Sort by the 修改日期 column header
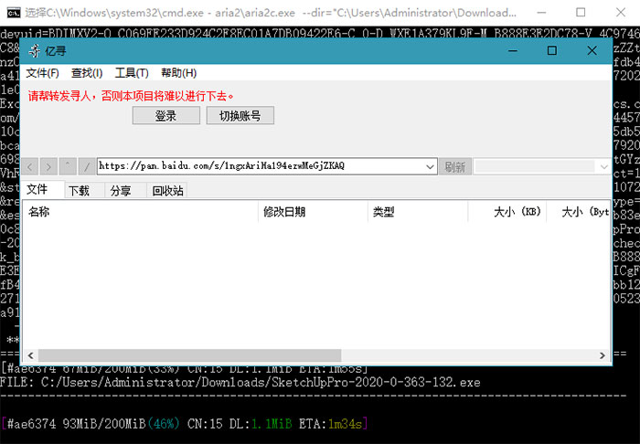 (313, 212)
